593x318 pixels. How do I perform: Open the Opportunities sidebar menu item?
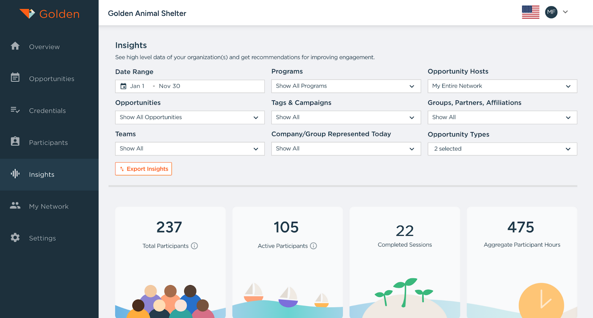click(x=52, y=79)
